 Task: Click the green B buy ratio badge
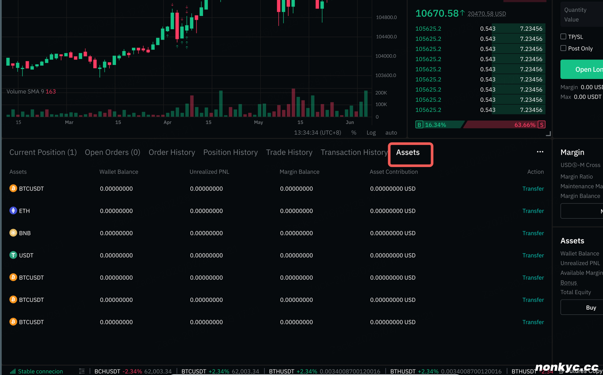click(419, 125)
